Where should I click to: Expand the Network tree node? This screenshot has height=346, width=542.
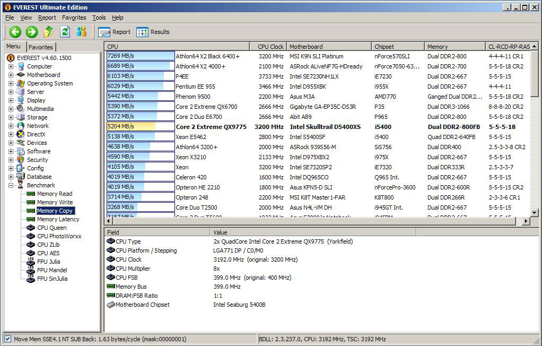[11, 126]
